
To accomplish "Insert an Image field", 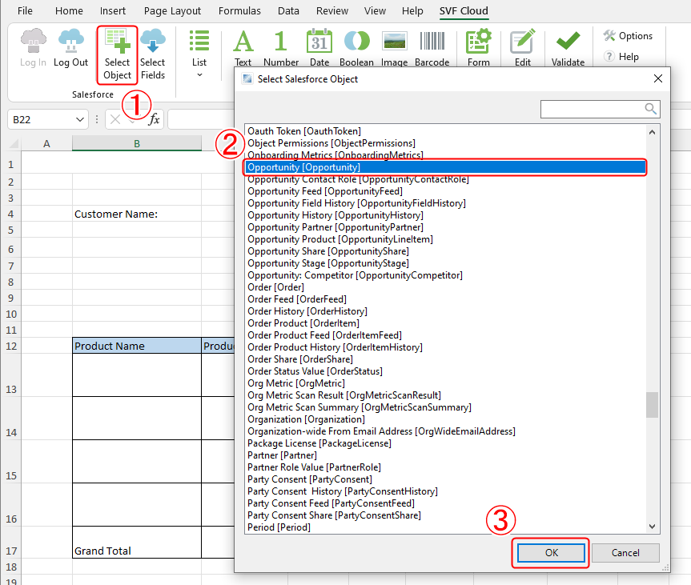I will tap(395, 47).
